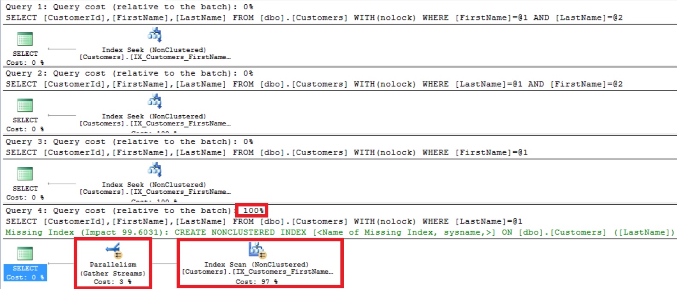
Task: Click Query 2 [Customers].[IX_Customers_FirstName… object name
Action: 155,123
